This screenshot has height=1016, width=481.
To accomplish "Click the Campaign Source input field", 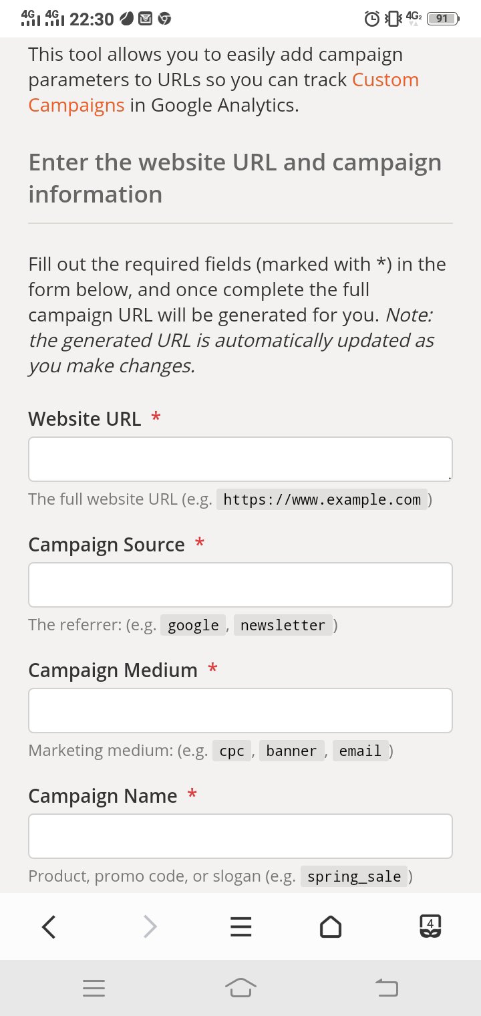I will point(240,584).
